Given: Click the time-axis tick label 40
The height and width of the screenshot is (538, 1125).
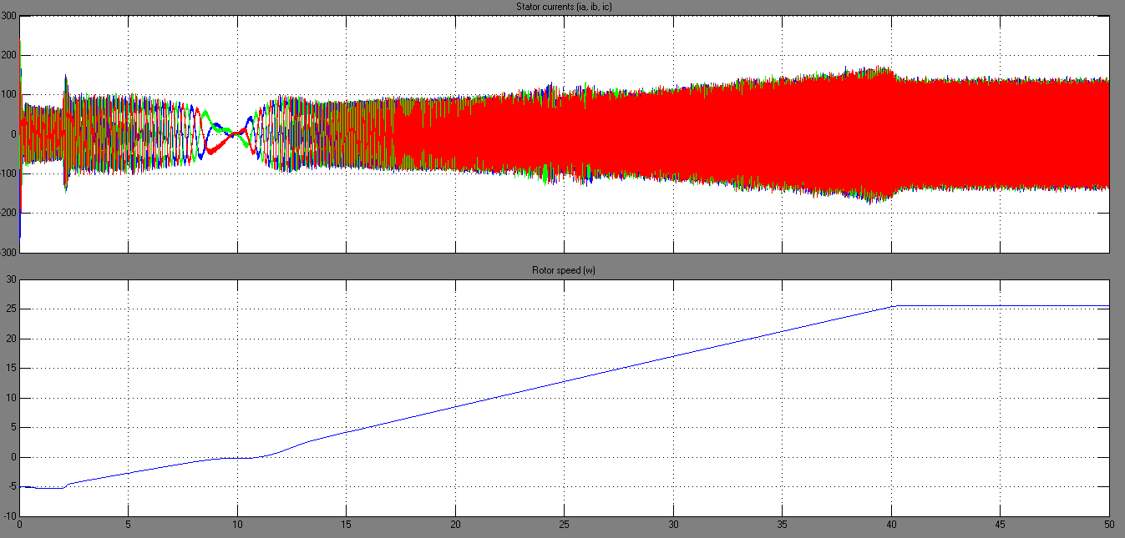Looking at the screenshot, I should [891, 525].
